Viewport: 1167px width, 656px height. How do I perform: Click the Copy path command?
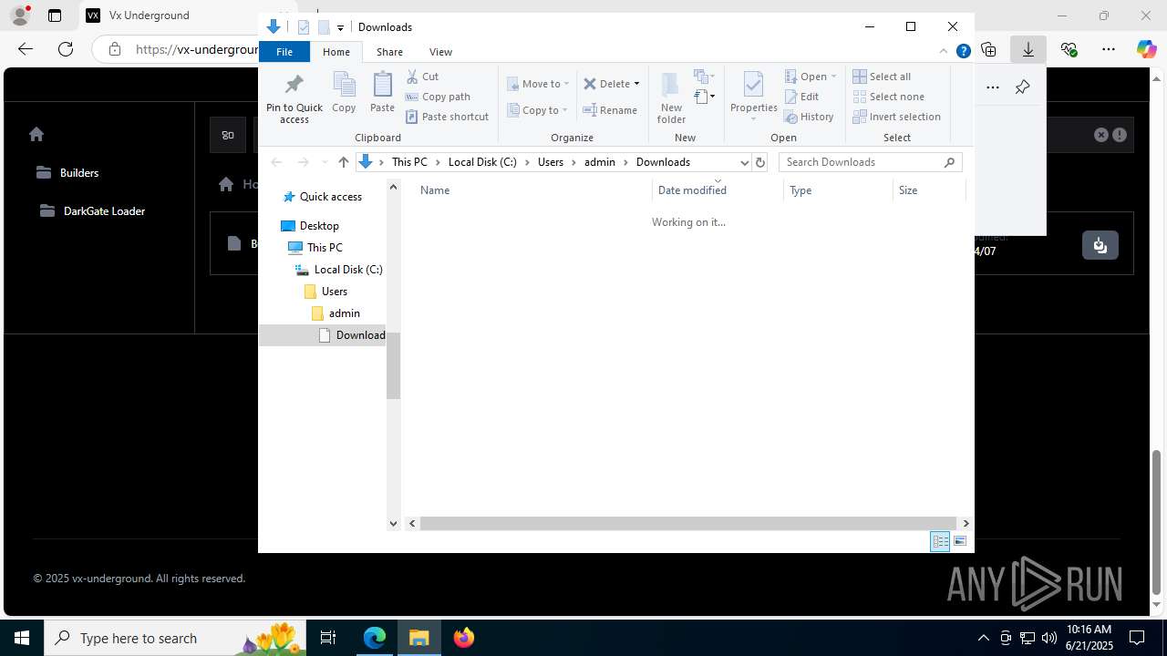pos(438,97)
